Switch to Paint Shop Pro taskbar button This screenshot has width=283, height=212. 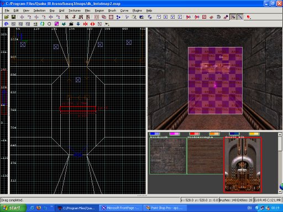click(x=165, y=208)
